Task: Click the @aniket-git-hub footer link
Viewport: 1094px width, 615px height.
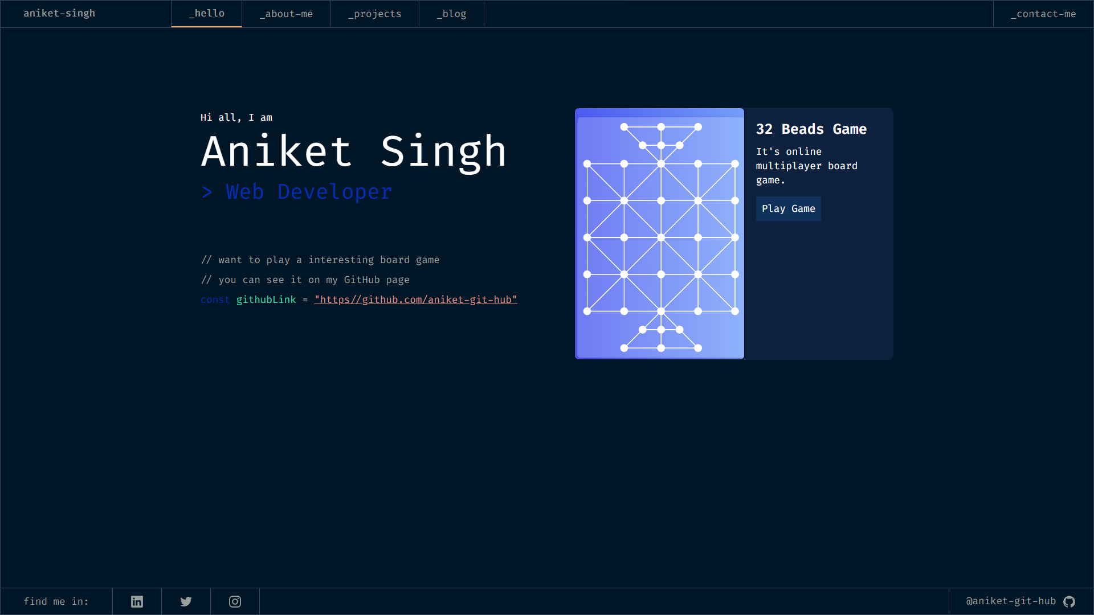Action: [x=1010, y=601]
